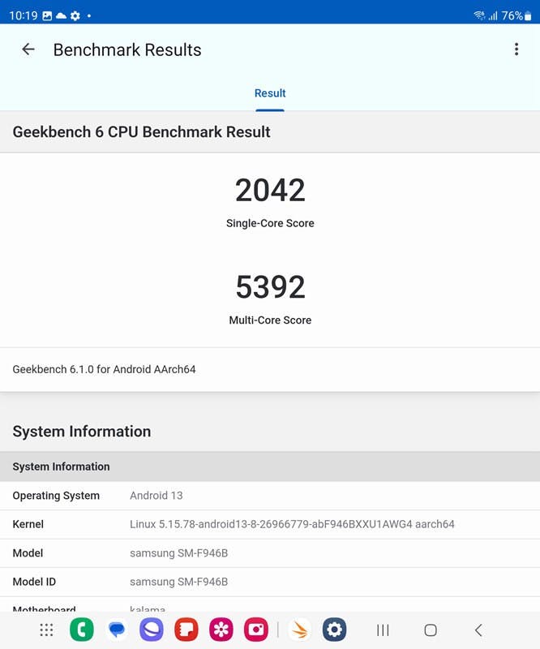The width and height of the screenshot is (540, 649).
Task: Tap the large System Information heading
Action: click(82, 432)
